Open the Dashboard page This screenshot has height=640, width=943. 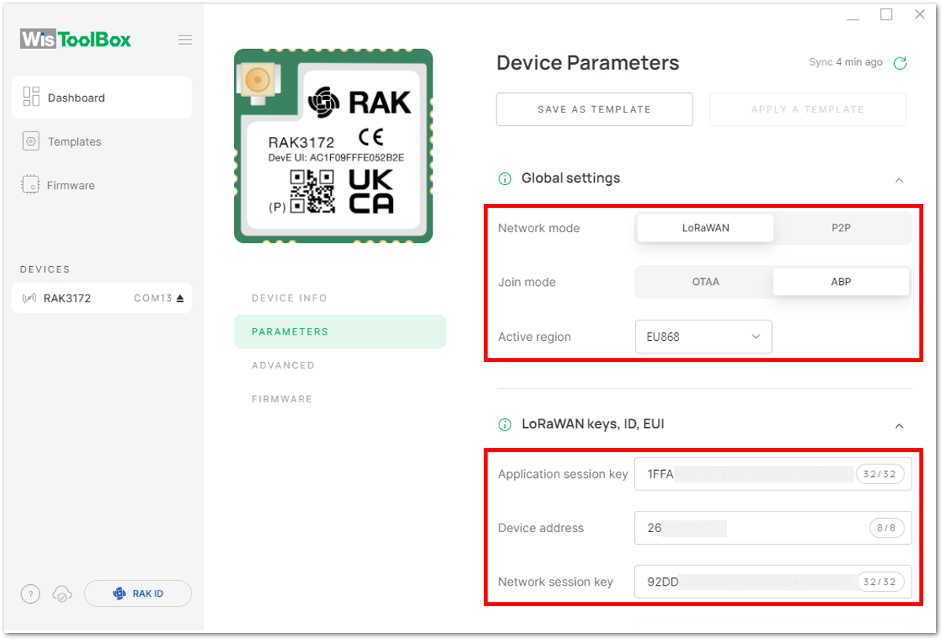(102, 98)
